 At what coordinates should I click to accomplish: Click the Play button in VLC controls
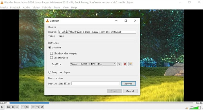(x=2, y=107)
